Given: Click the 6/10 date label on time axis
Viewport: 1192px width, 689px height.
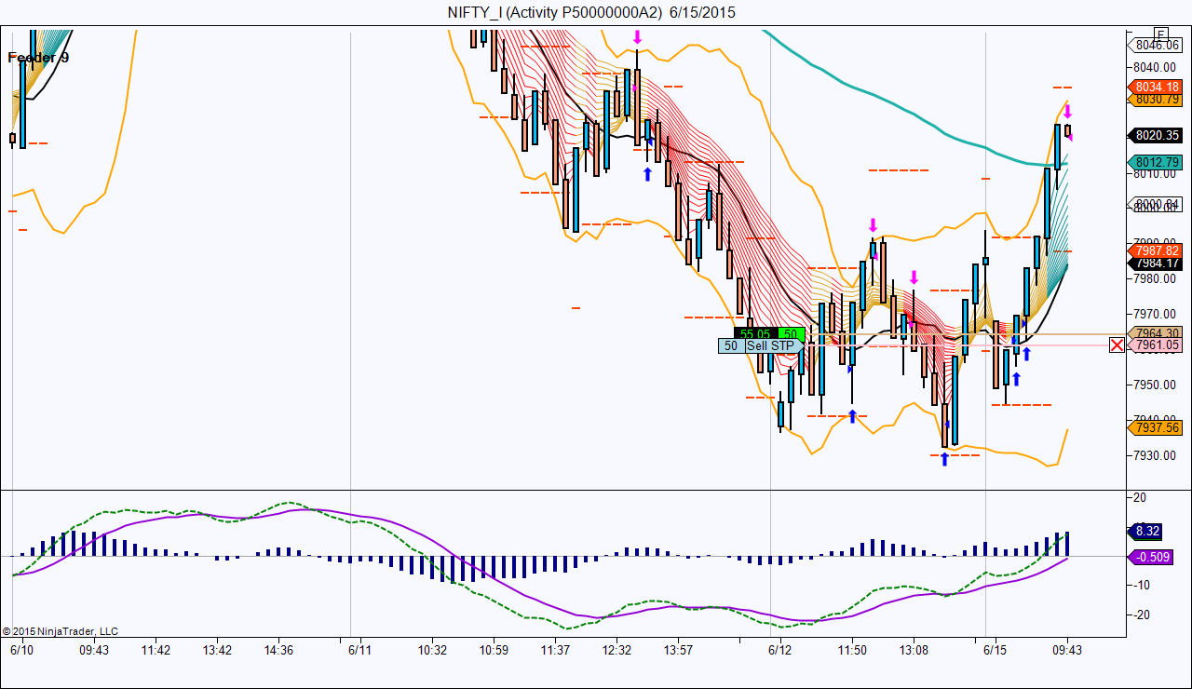Looking at the screenshot, I should coord(22,650).
